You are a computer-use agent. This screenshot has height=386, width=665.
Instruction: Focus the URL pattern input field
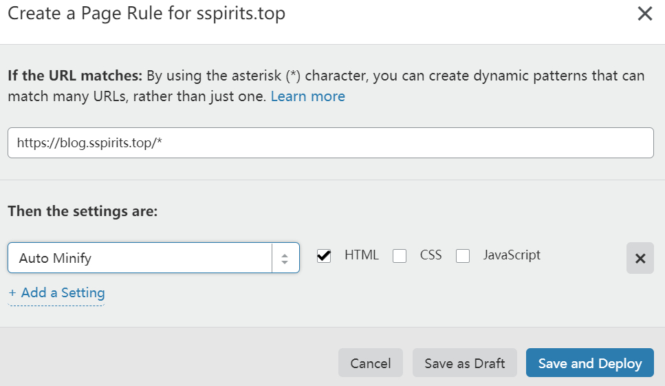330,142
